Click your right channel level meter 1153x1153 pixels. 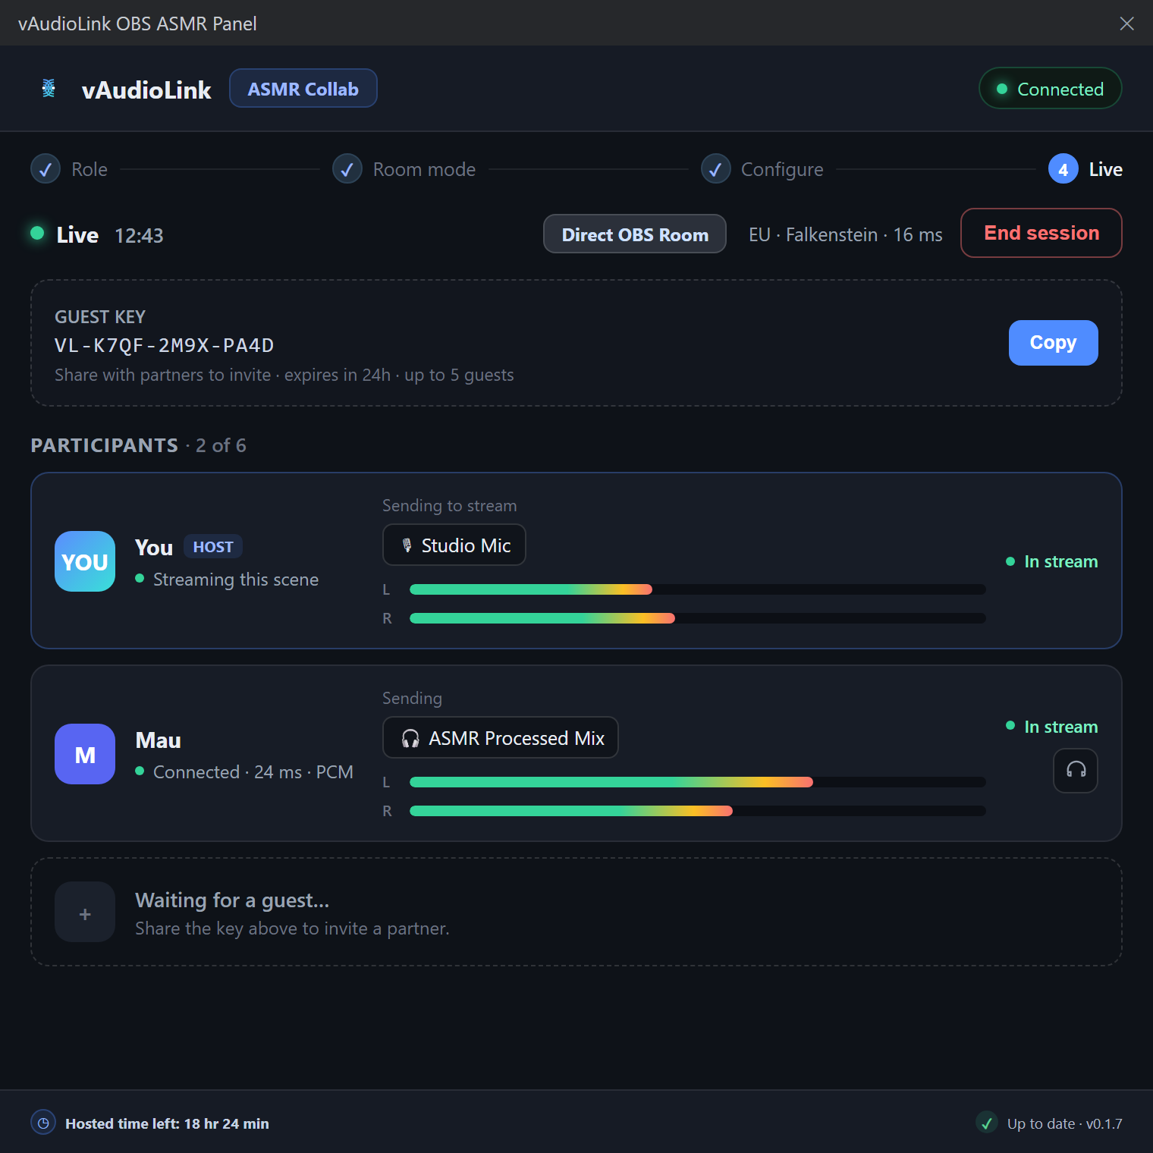pos(698,618)
